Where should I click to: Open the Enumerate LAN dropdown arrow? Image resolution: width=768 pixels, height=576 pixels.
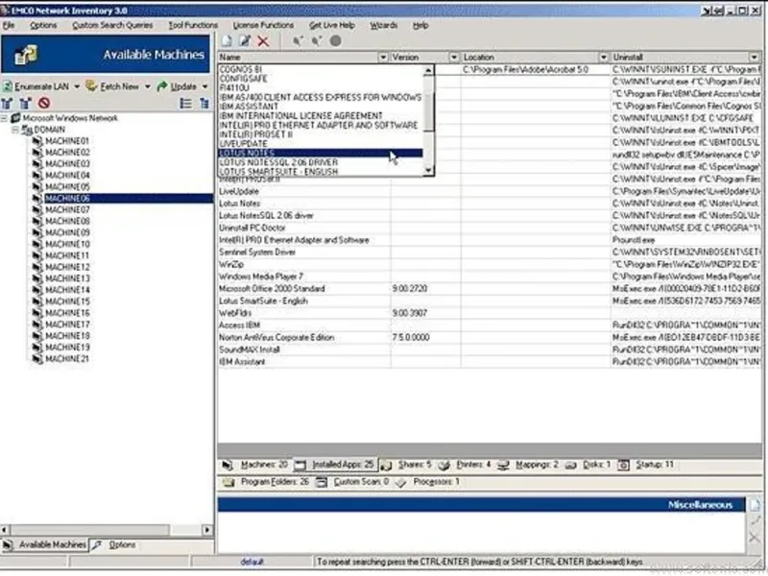77,86
